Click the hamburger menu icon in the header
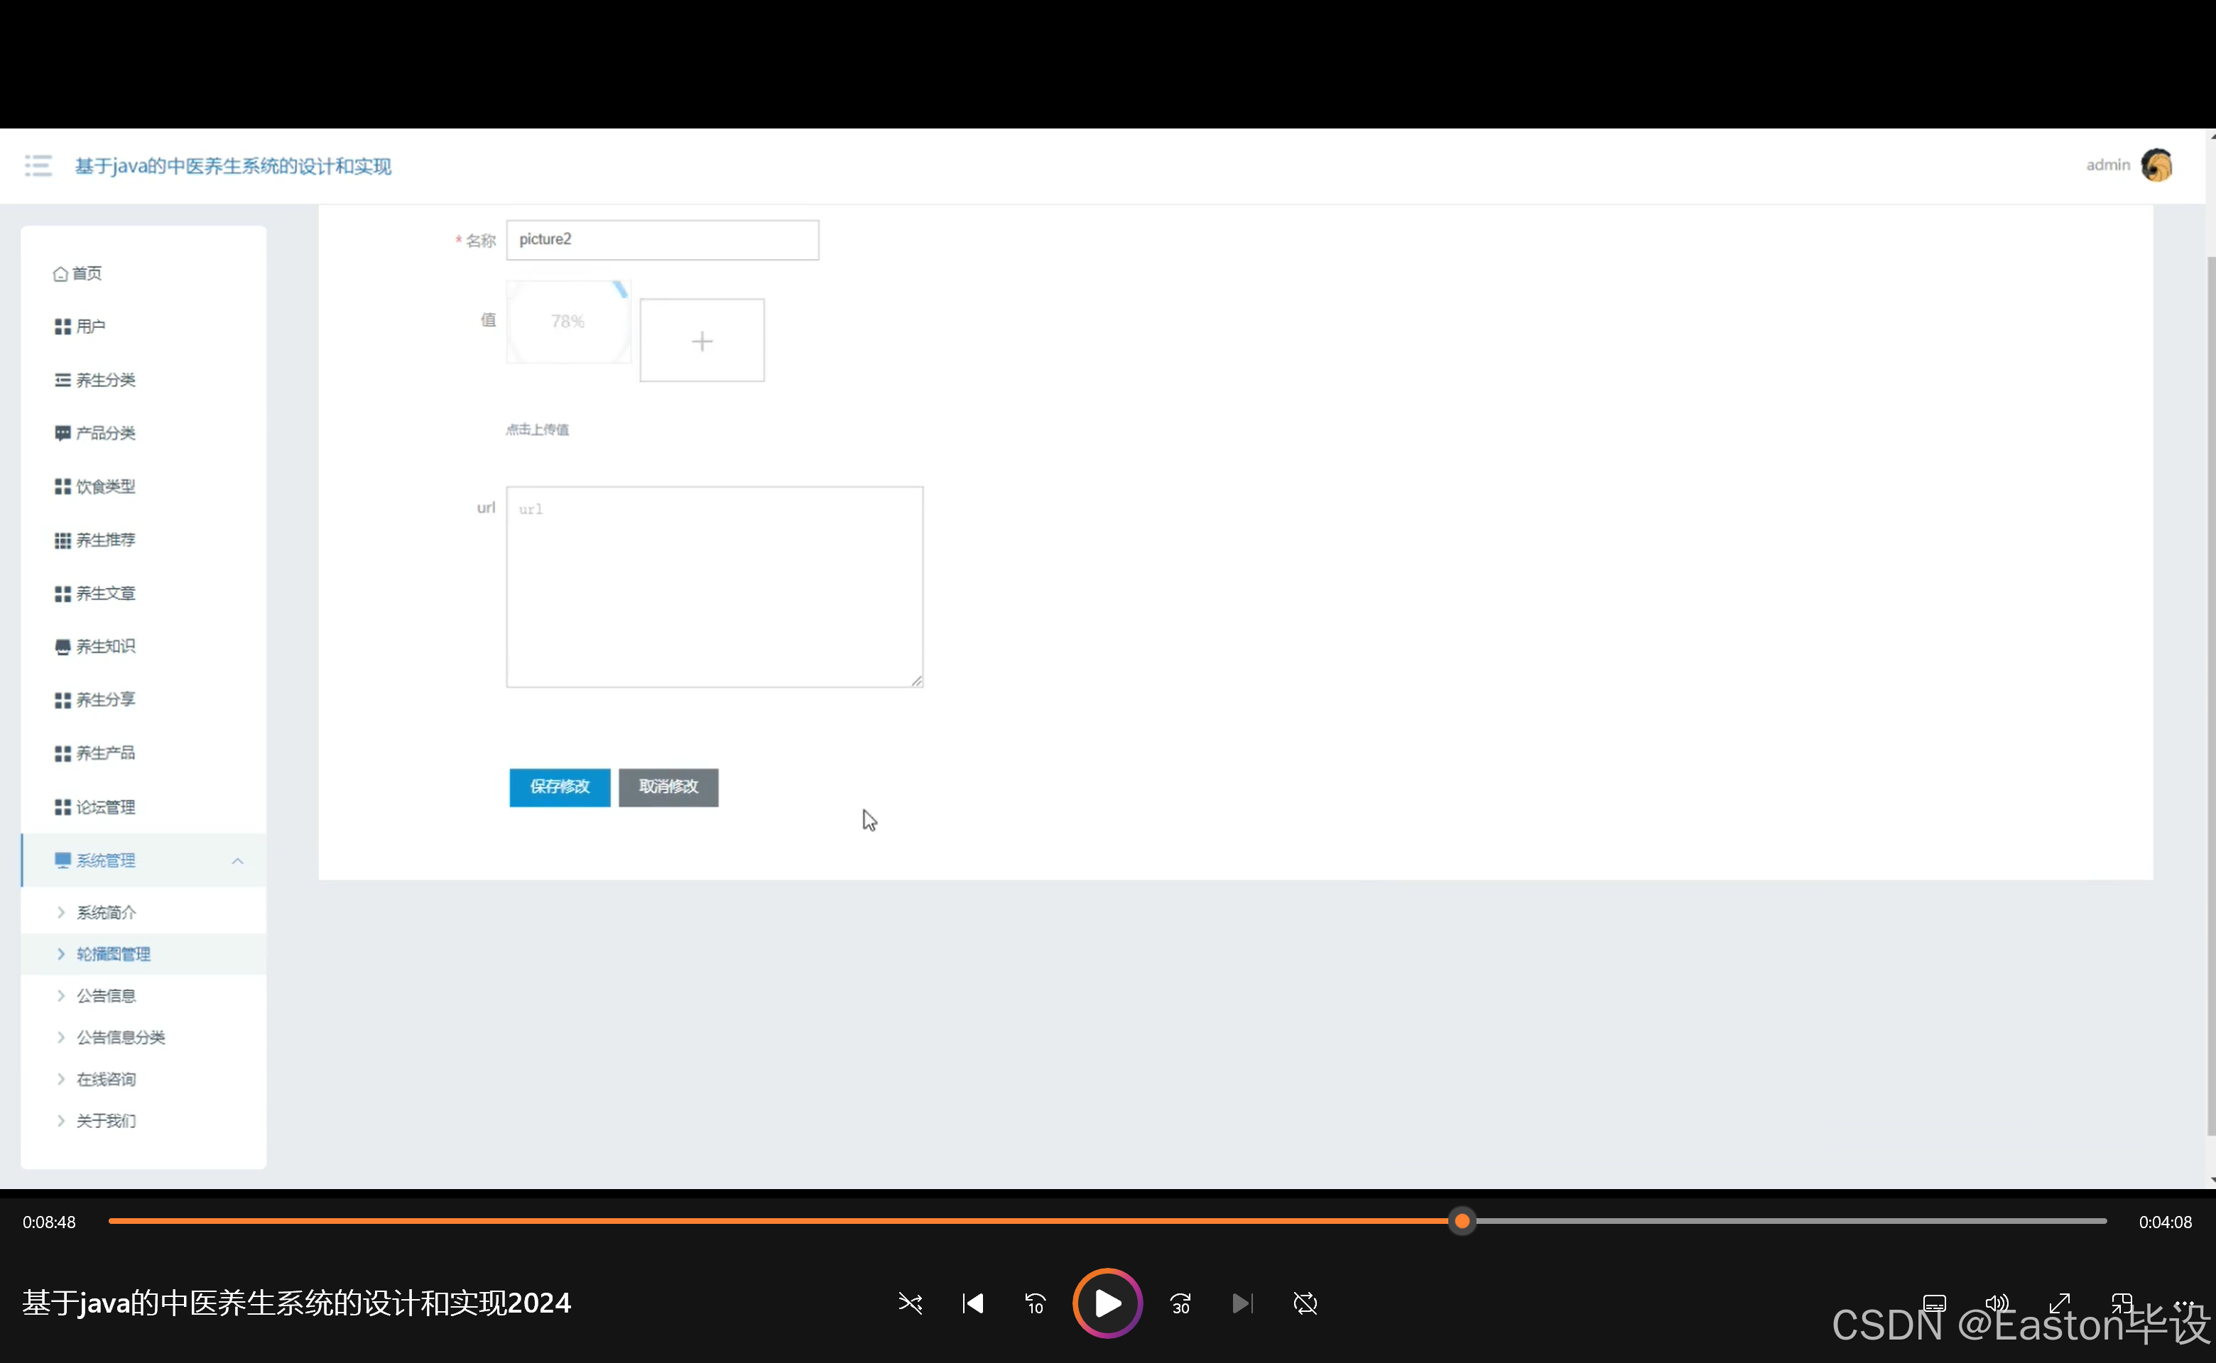 click(x=38, y=166)
